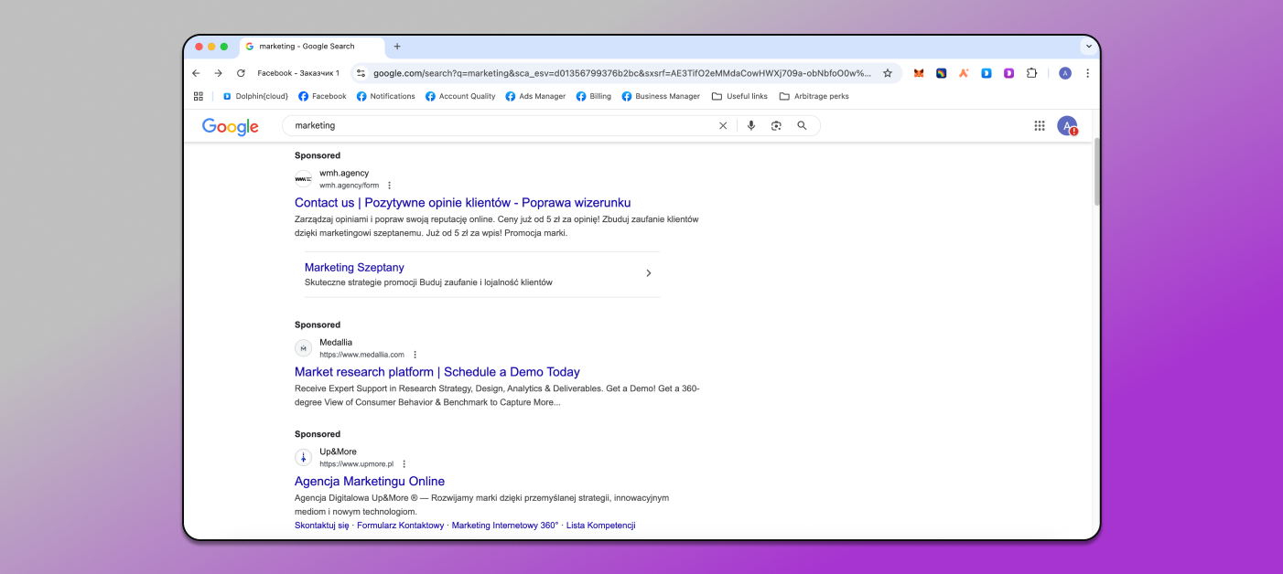
Task: Open the site information tune icon in address bar
Action: pos(361,72)
